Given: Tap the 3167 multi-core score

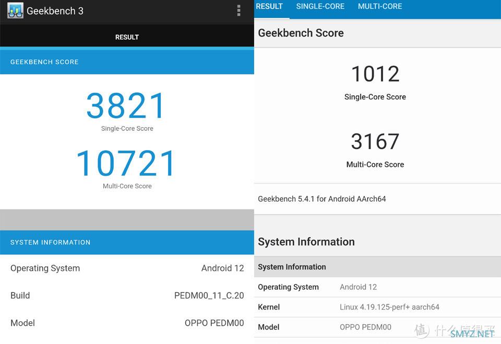Looking at the screenshot, I should point(375,141).
